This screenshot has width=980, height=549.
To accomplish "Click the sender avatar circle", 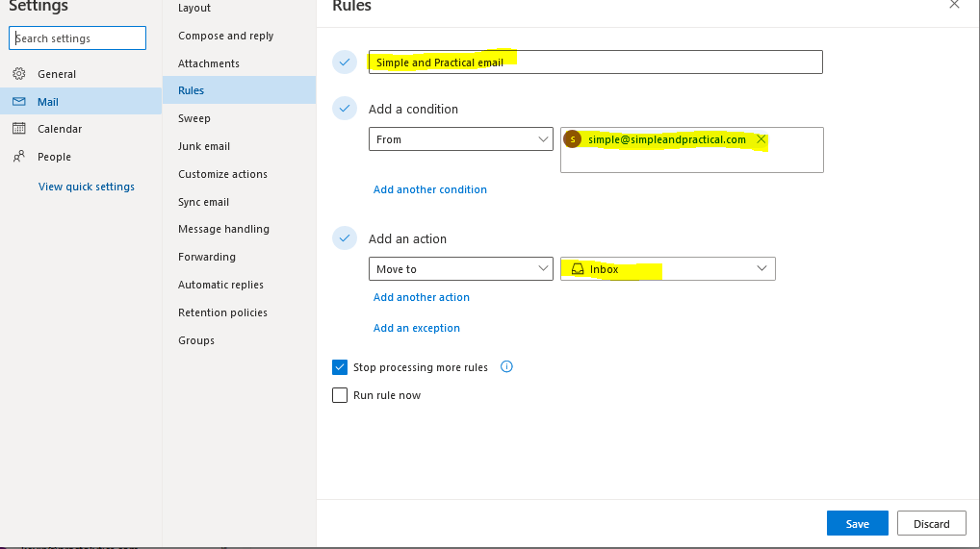I will (573, 139).
